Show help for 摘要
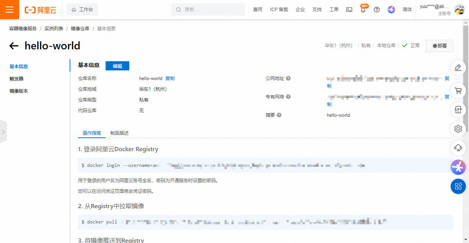Image resolution: width=469 pixels, height=243 pixels. (279, 115)
